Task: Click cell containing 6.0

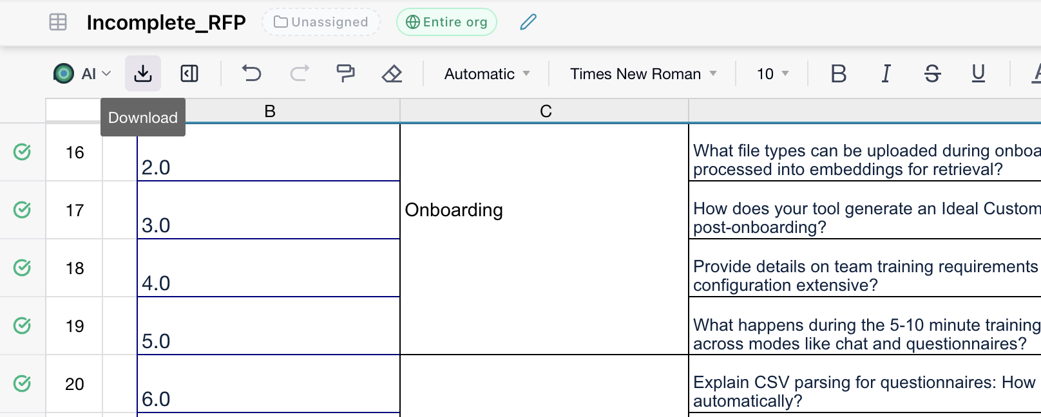Action: [x=269, y=384]
